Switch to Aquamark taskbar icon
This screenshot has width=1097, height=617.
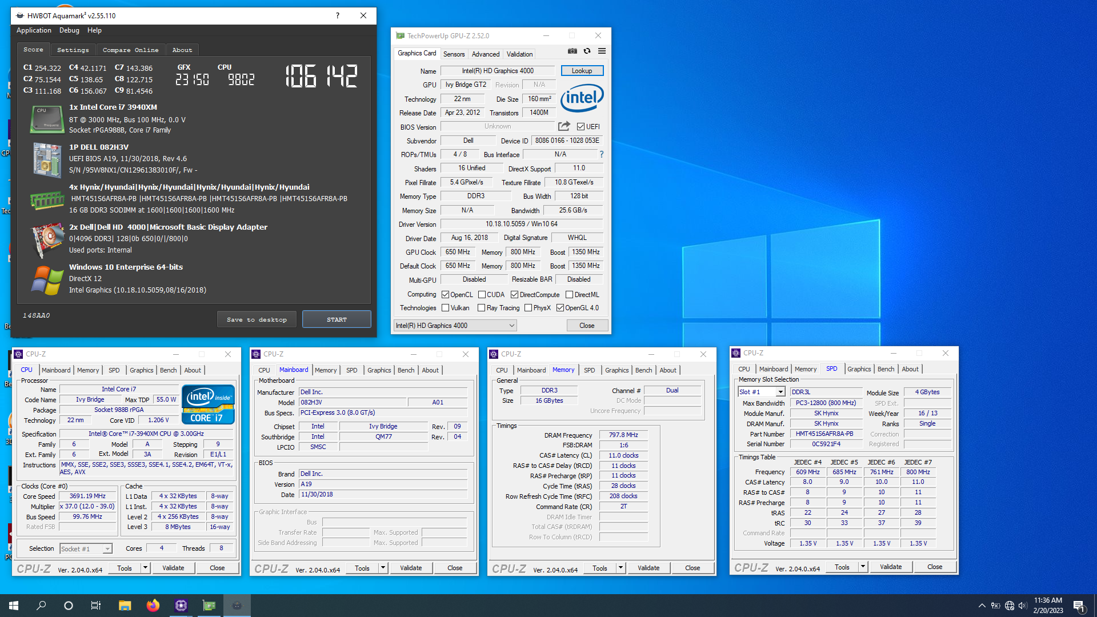click(x=237, y=606)
